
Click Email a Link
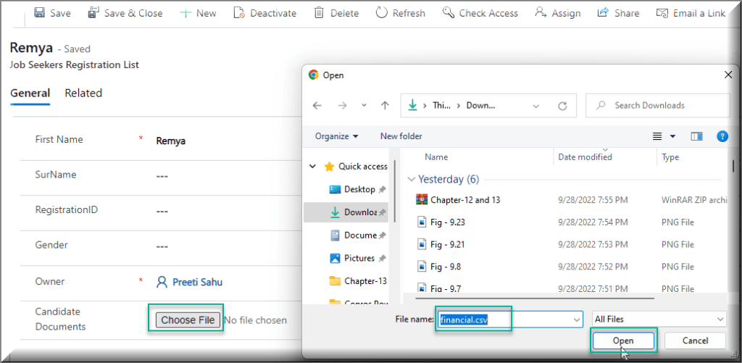(691, 13)
